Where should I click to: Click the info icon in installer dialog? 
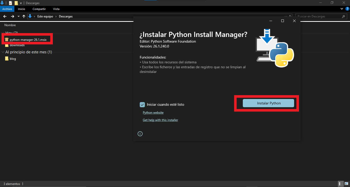click(140, 134)
